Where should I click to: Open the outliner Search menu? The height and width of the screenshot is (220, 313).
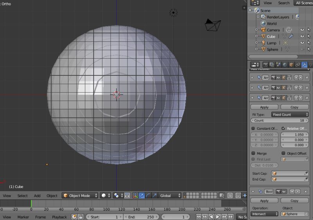click(284, 3)
